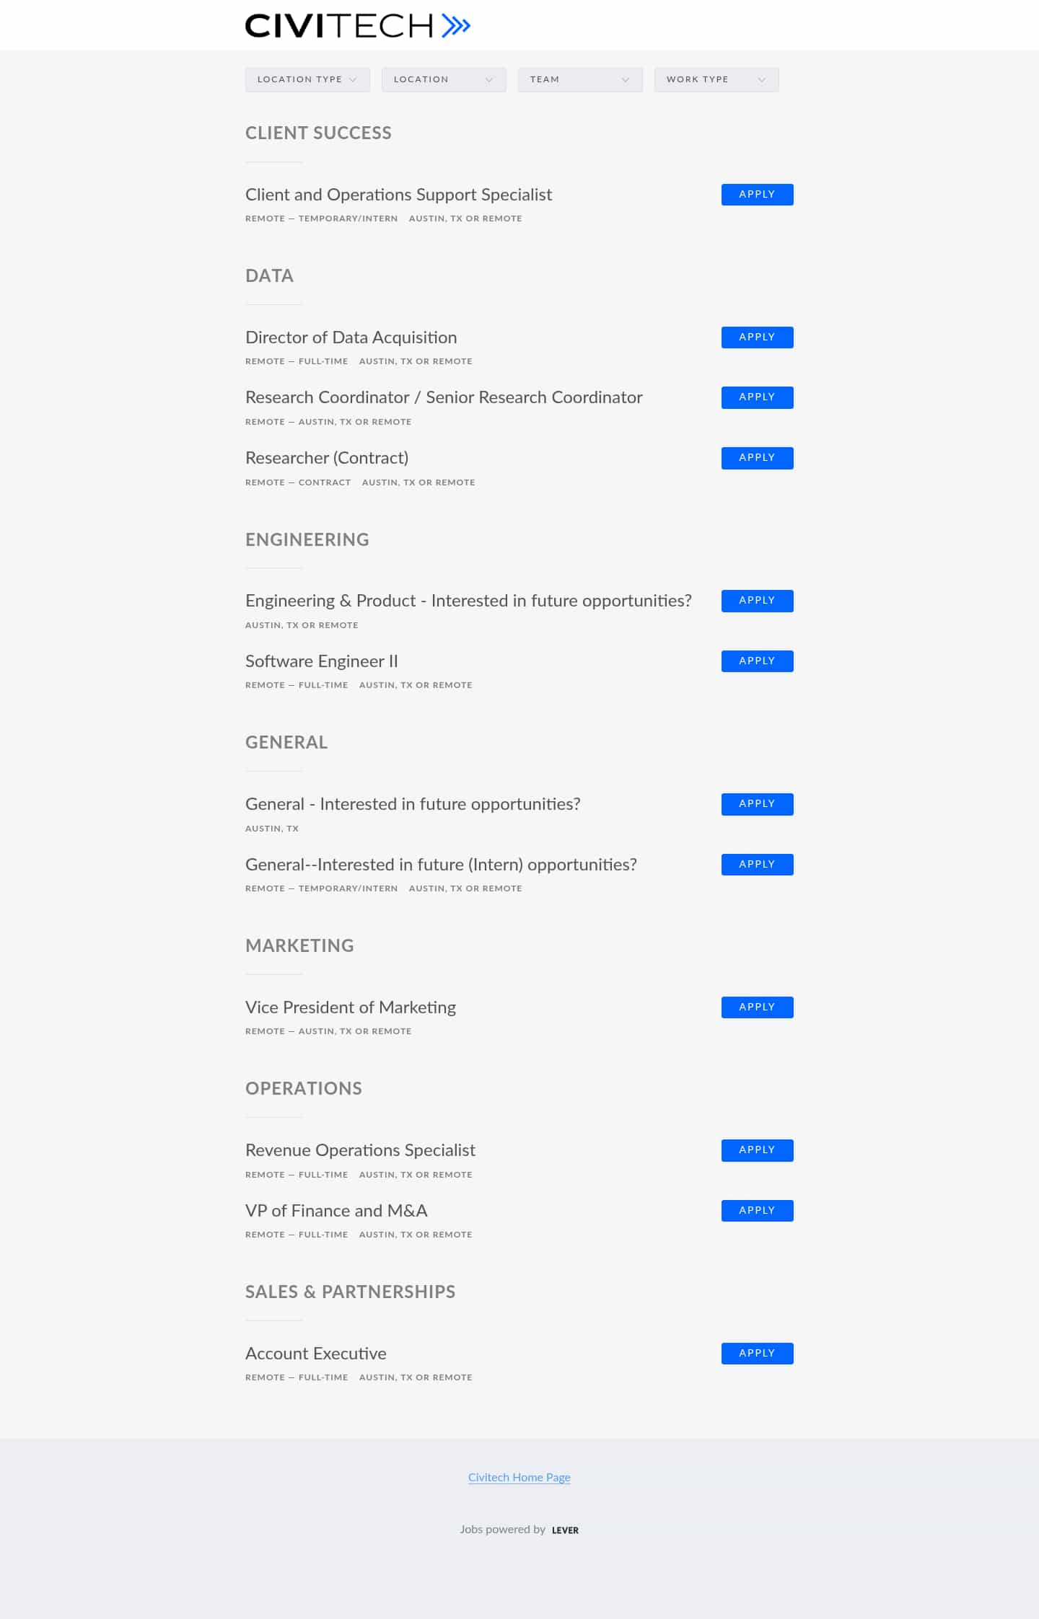Screen dimensions: 1039x1619
Task: Open the Software Engineer II job title
Action: tap(322, 661)
